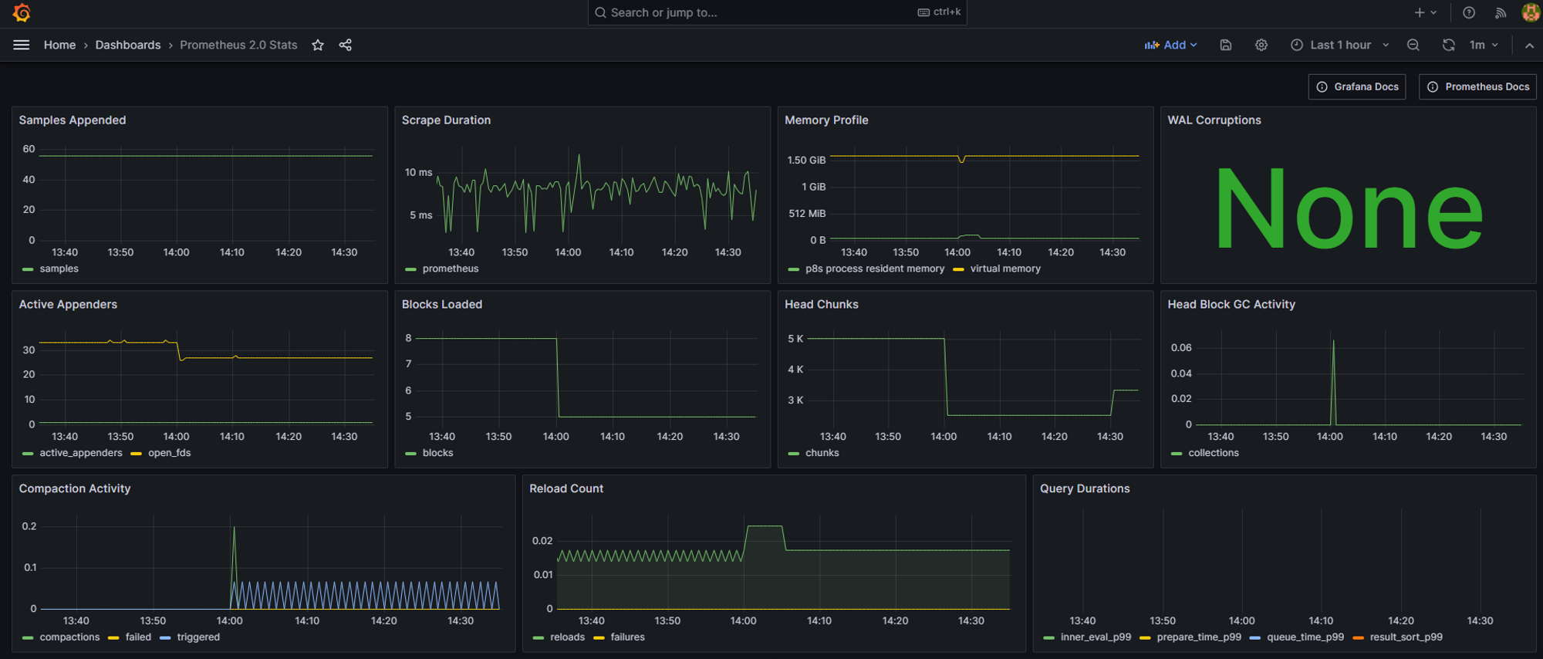Toggle the result_sort_p99 legend series
The width and height of the screenshot is (1543, 659).
pos(1406,637)
